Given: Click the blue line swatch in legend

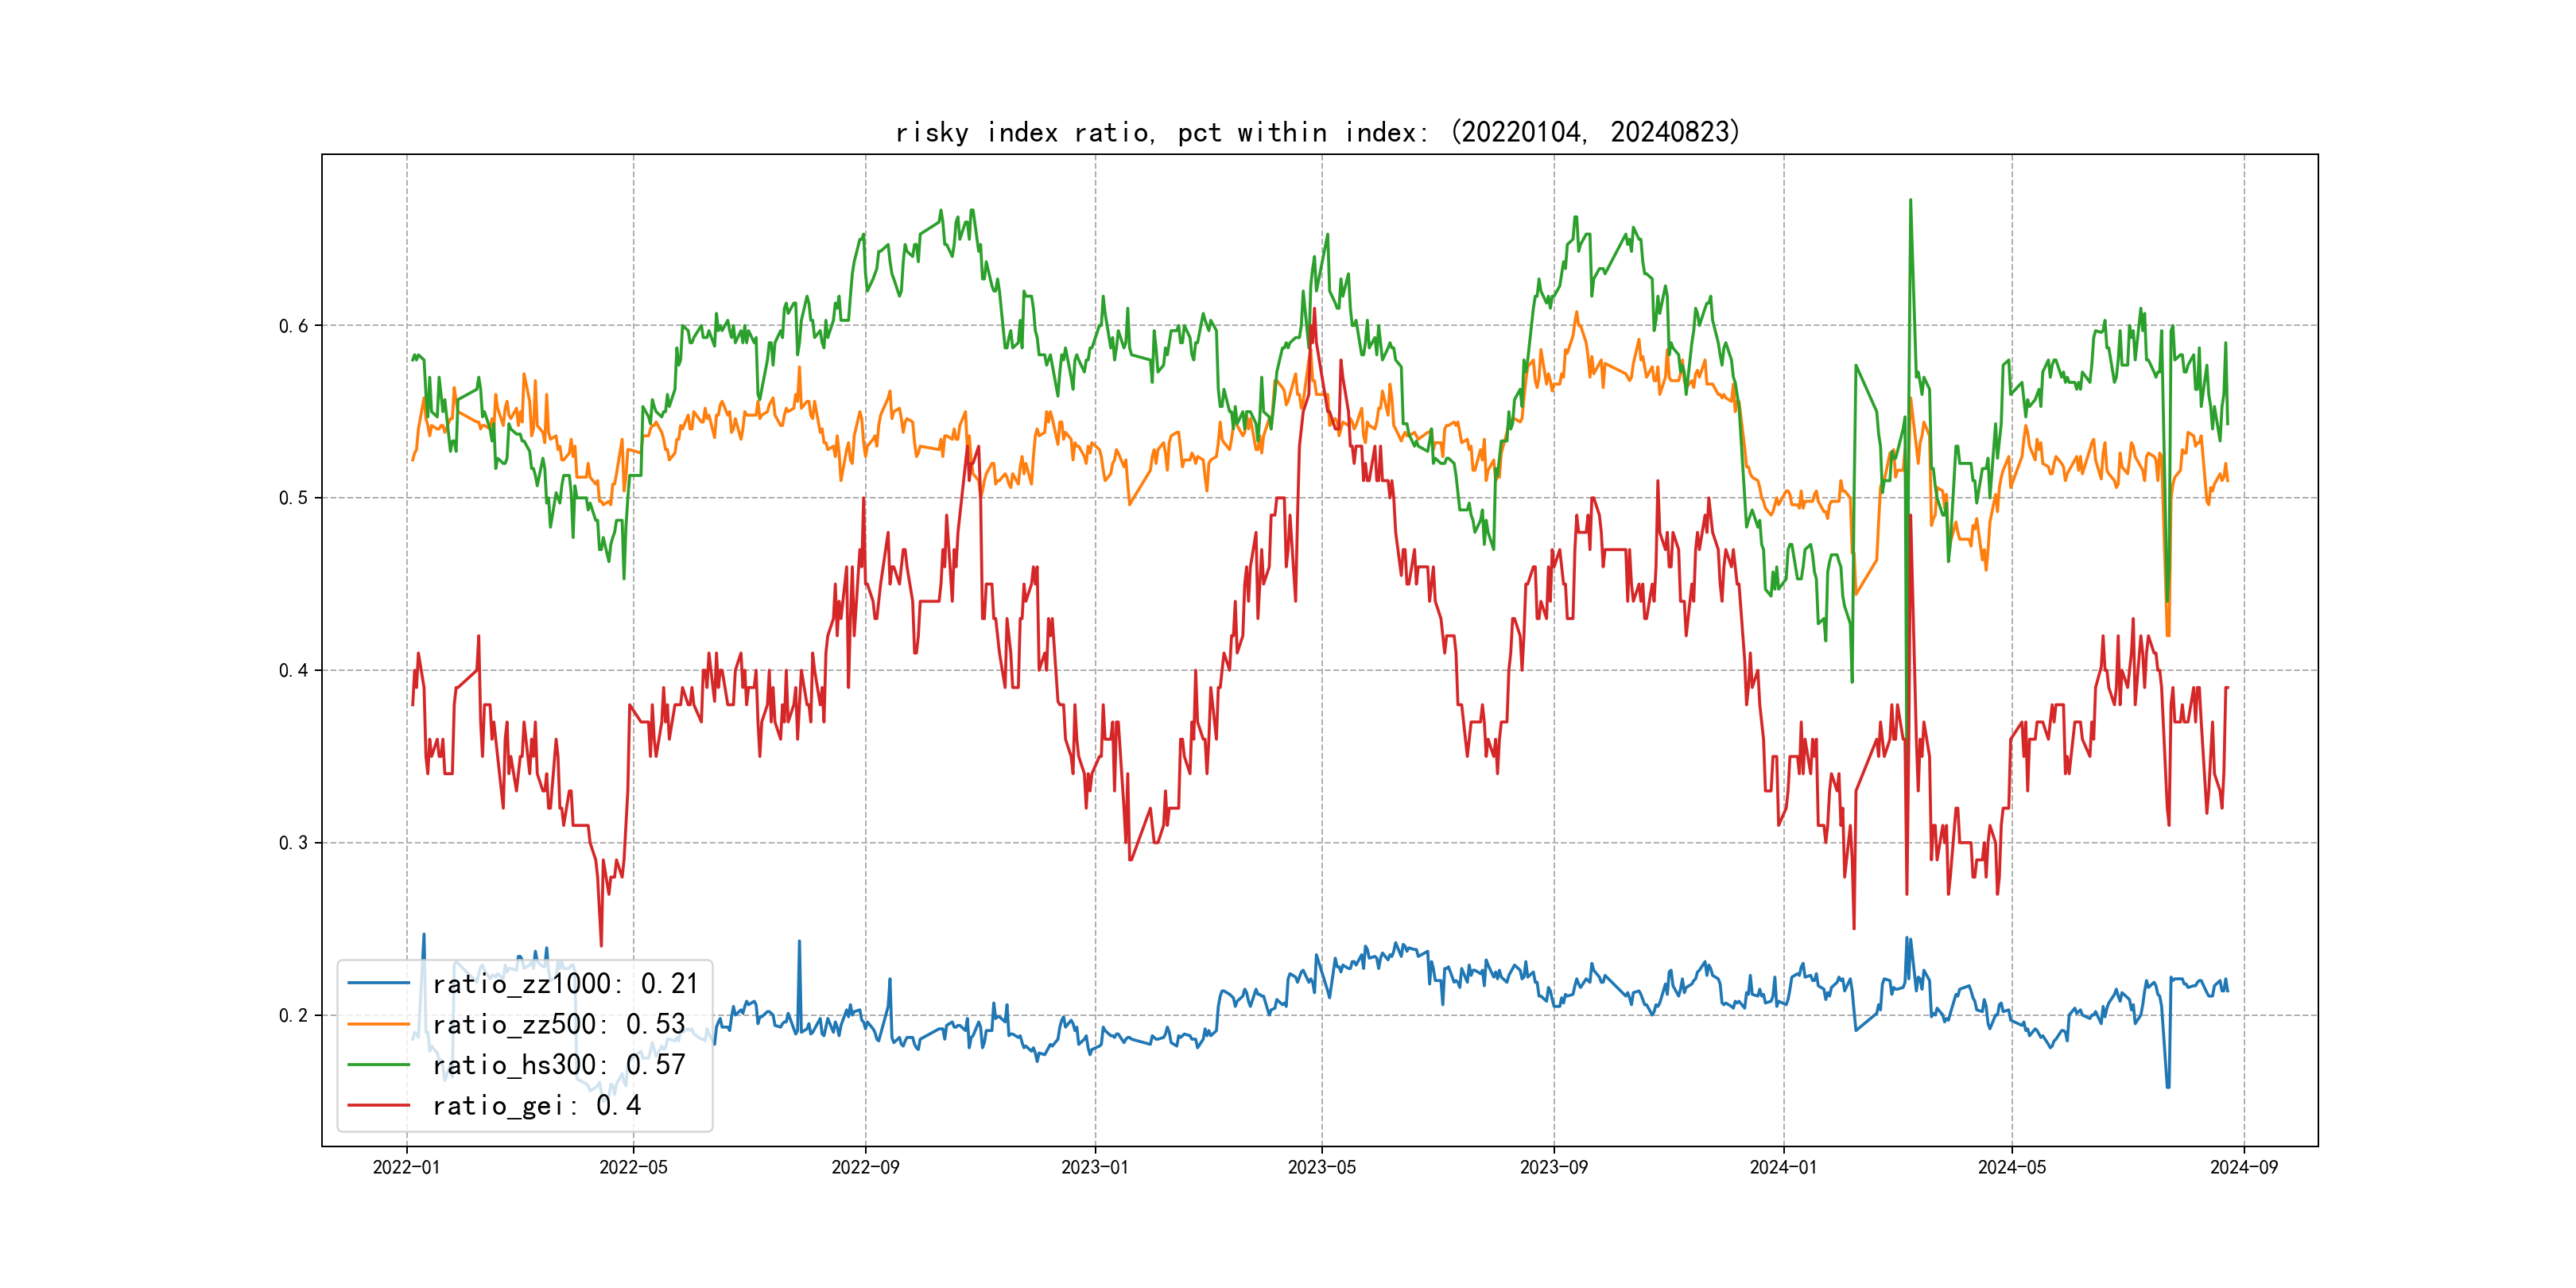Looking at the screenshot, I should pos(378,984).
